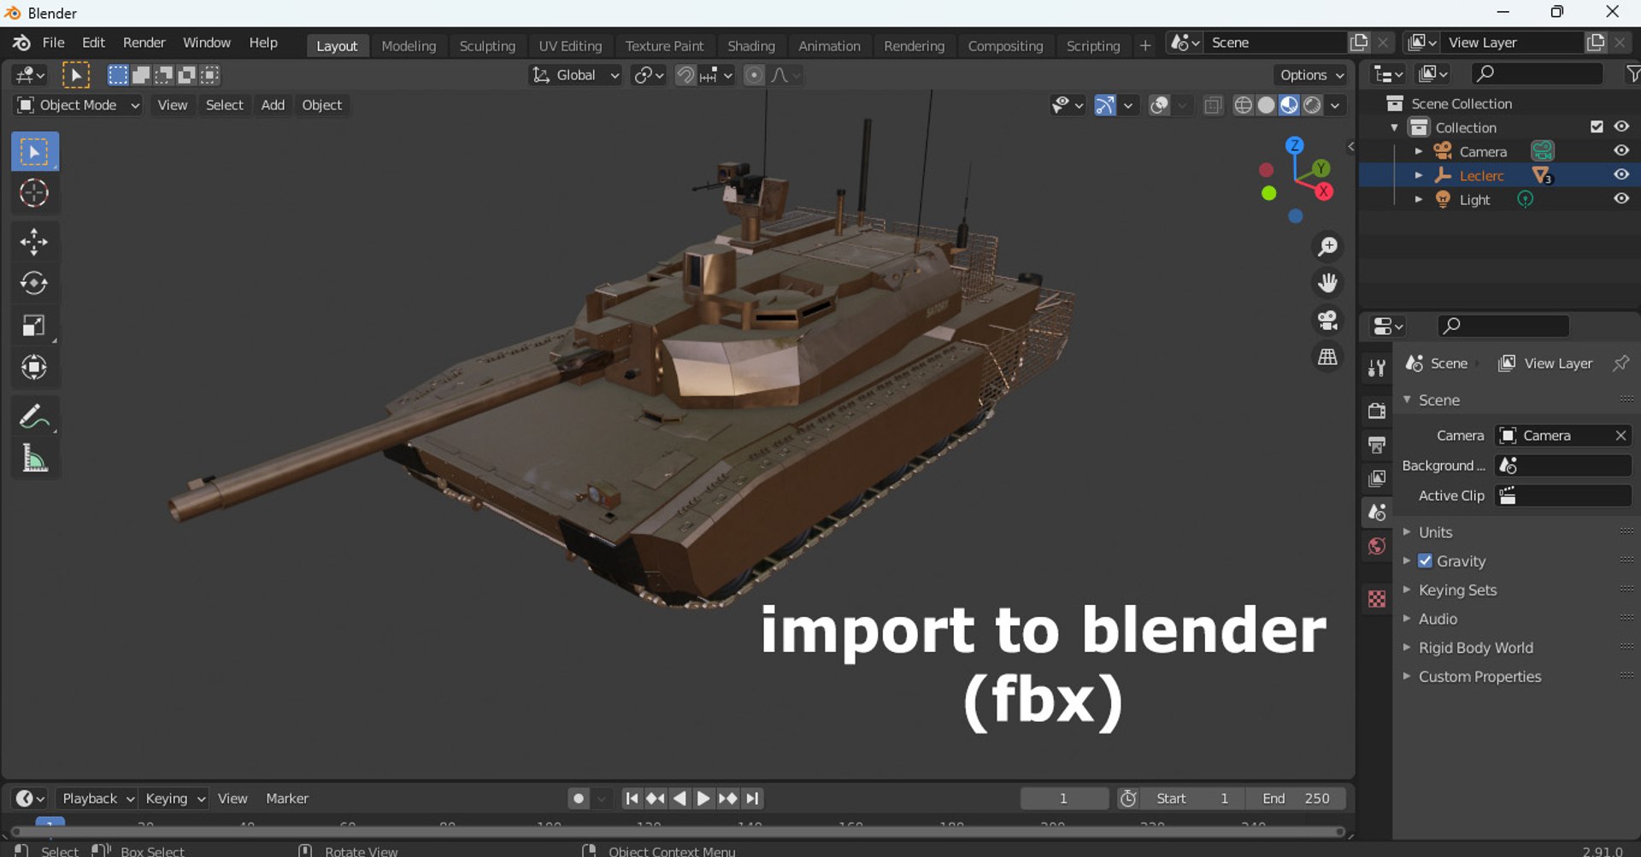Click the pan hand viewport gizmo
The height and width of the screenshot is (857, 1641).
(x=1327, y=283)
